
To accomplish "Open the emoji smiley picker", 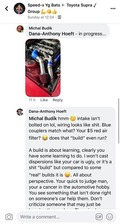I will pos(109,217).
